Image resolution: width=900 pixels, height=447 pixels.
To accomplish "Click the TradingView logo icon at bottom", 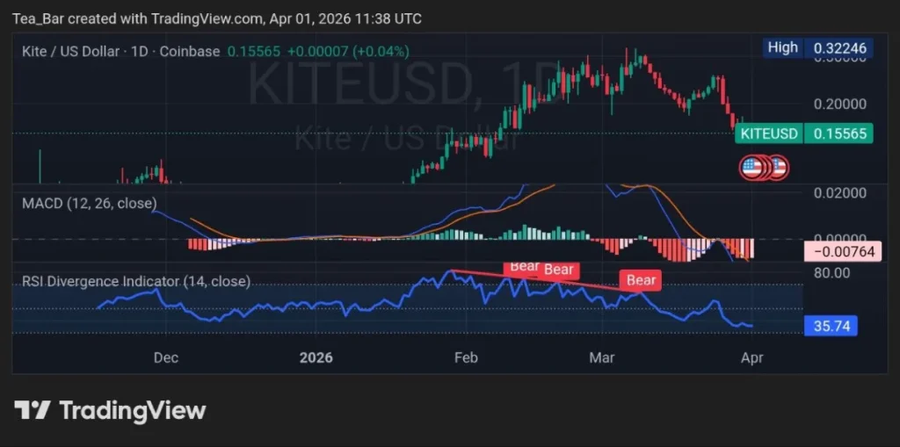I will tap(32, 410).
